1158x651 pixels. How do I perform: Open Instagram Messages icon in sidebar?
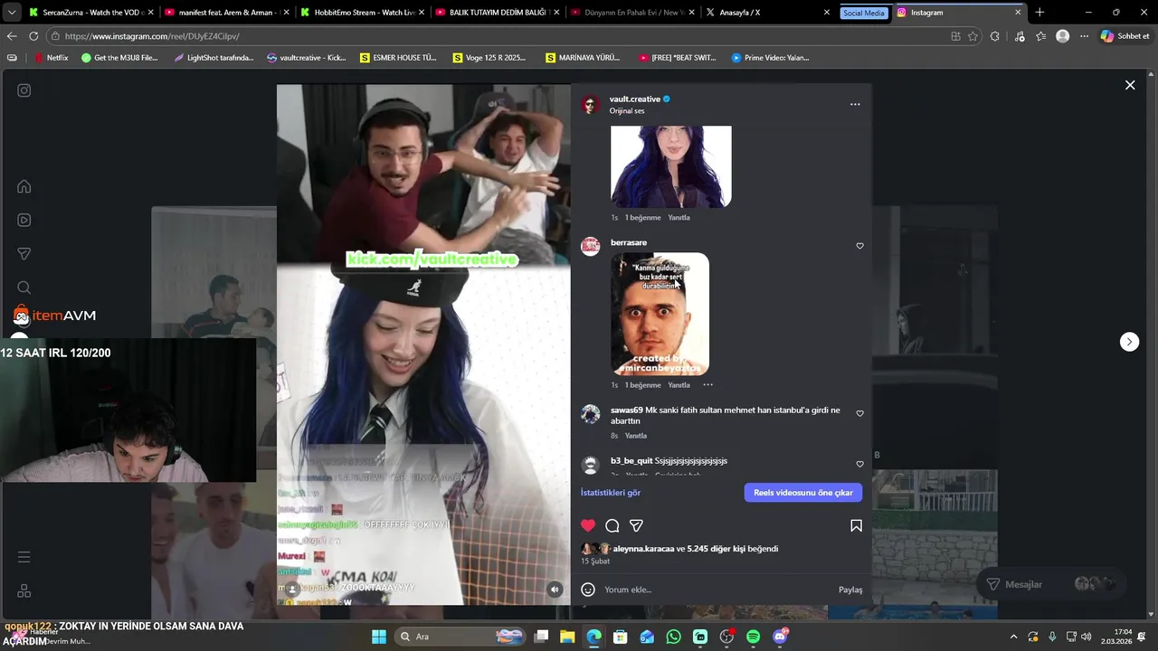[24, 254]
